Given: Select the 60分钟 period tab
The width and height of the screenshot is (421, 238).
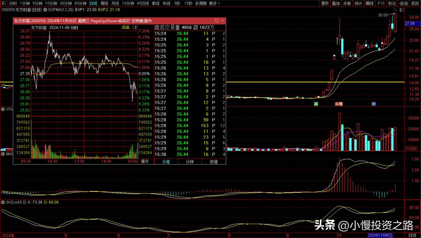Looking at the screenshot, I should 81,3.
